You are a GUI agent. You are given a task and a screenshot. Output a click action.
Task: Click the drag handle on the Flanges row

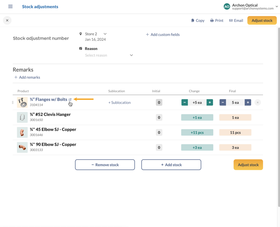[x=13, y=102]
